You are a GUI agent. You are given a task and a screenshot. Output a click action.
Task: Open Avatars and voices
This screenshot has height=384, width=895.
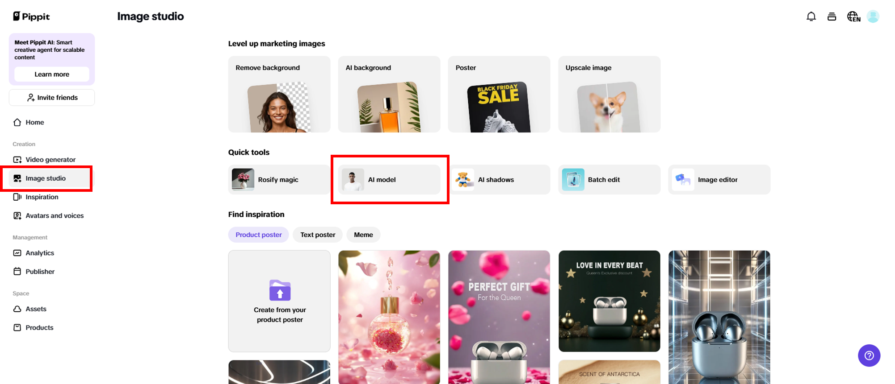coord(54,215)
